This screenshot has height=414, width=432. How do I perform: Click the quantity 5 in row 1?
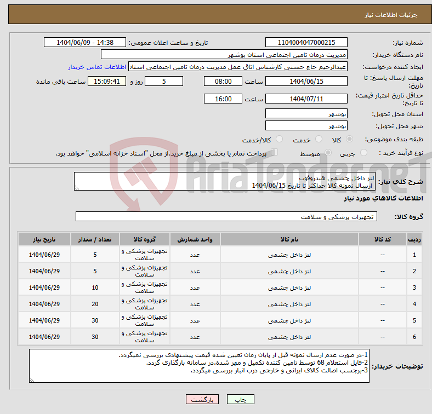tap(95, 255)
